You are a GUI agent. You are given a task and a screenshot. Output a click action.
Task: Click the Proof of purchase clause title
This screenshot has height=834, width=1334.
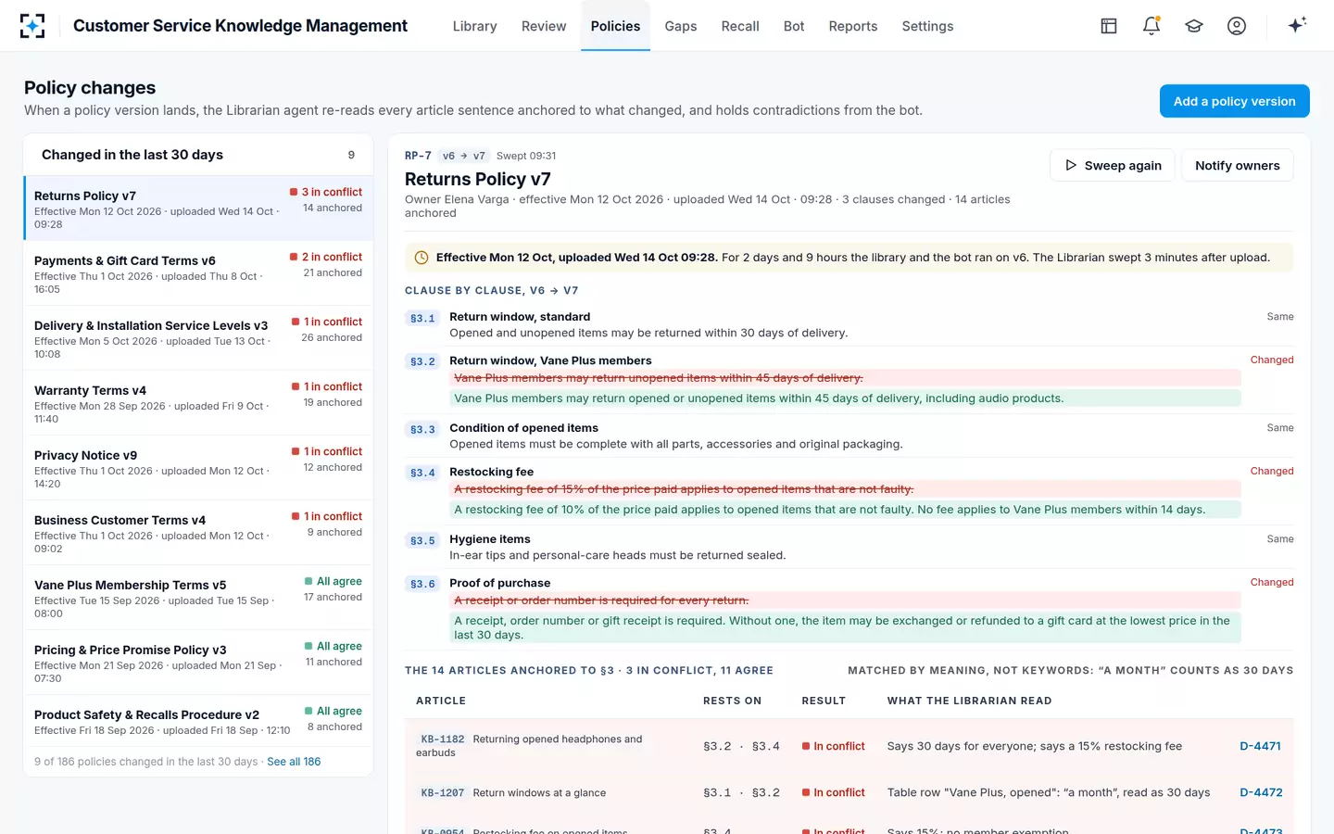click(499, 583)
